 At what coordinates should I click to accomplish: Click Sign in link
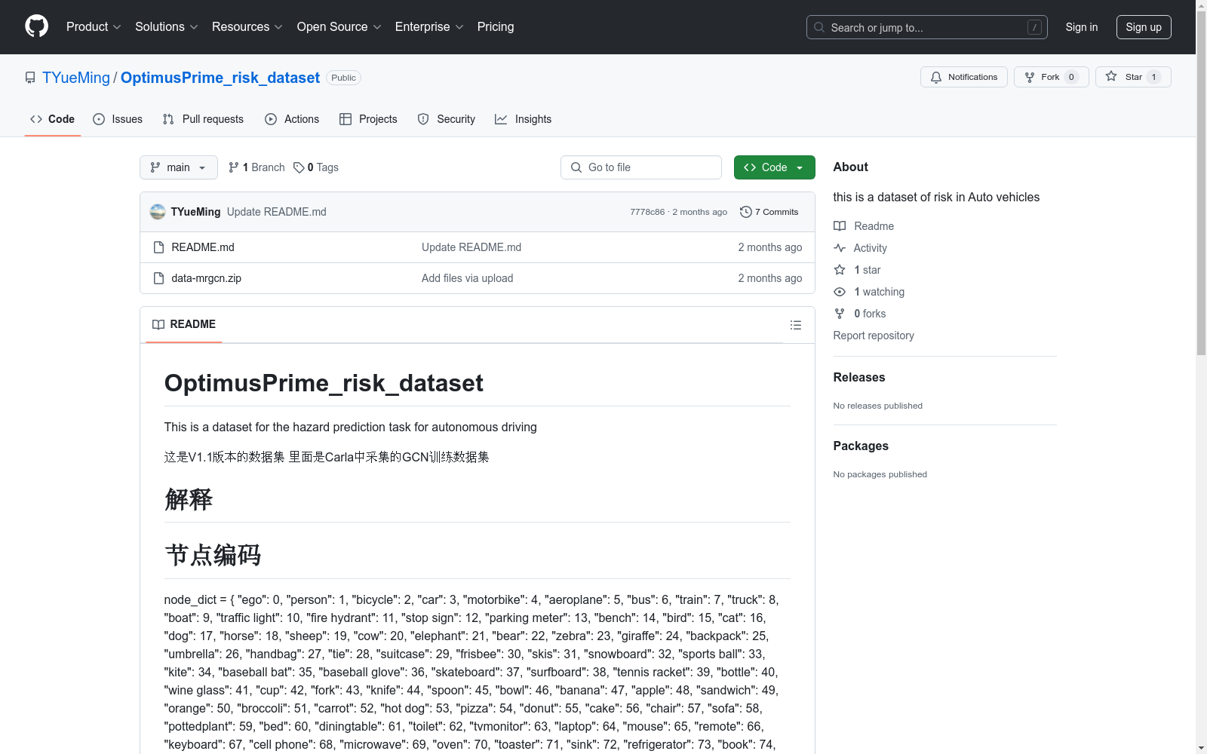1081,27
